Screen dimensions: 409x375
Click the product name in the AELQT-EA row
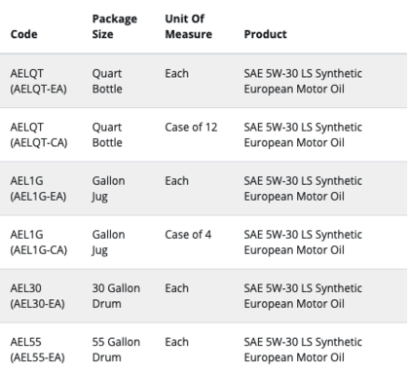(x=303, y=81)
